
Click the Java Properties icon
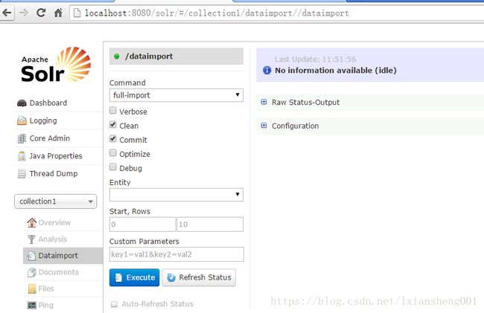(x=22, y=156)
